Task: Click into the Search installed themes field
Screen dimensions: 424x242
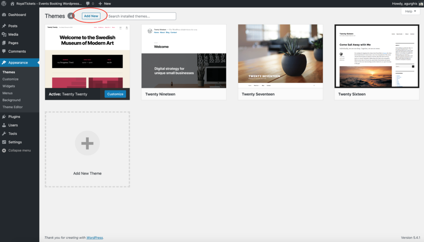Action: [141, 16]
